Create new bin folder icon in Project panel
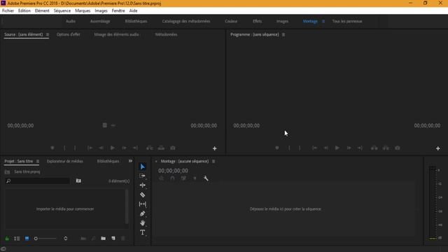The width and height of the screenshot is (448, 252). pos(103,238)
